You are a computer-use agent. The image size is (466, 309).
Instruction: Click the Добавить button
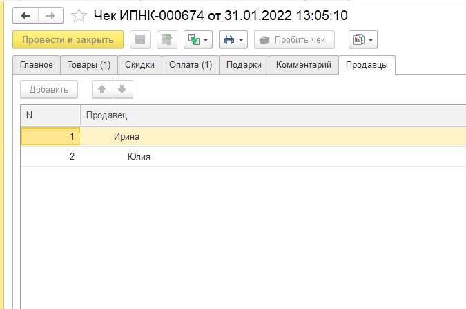49,89
